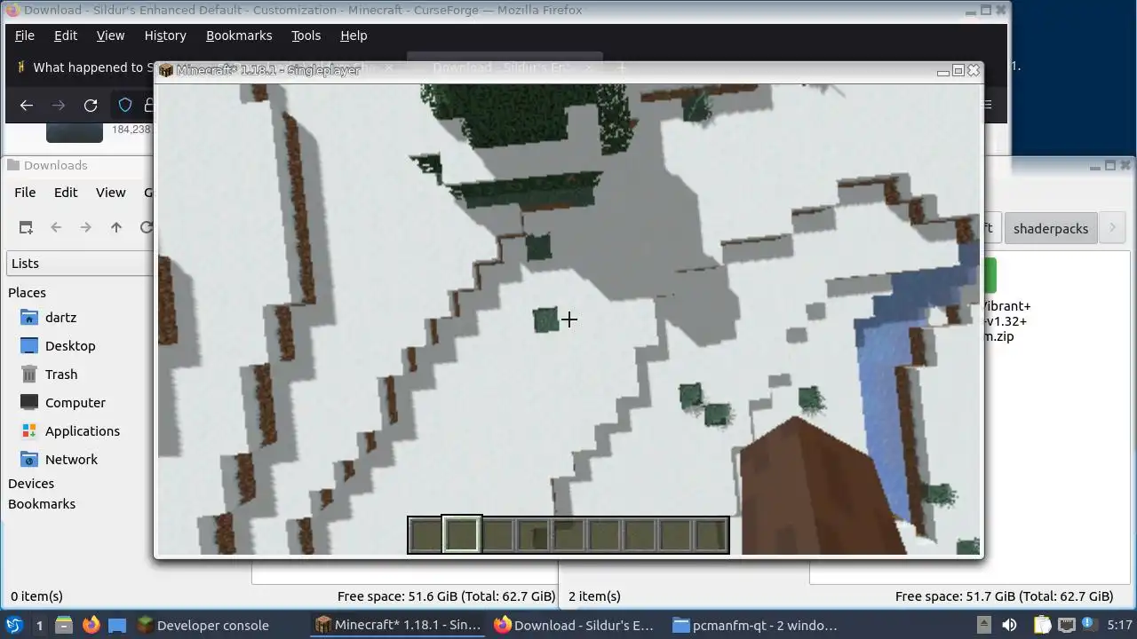Launch file manager from taskbar quick launch

point(64,625)
